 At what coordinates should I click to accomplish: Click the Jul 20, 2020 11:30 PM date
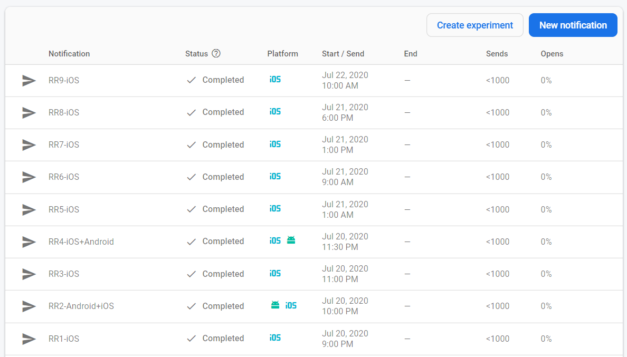345,242
